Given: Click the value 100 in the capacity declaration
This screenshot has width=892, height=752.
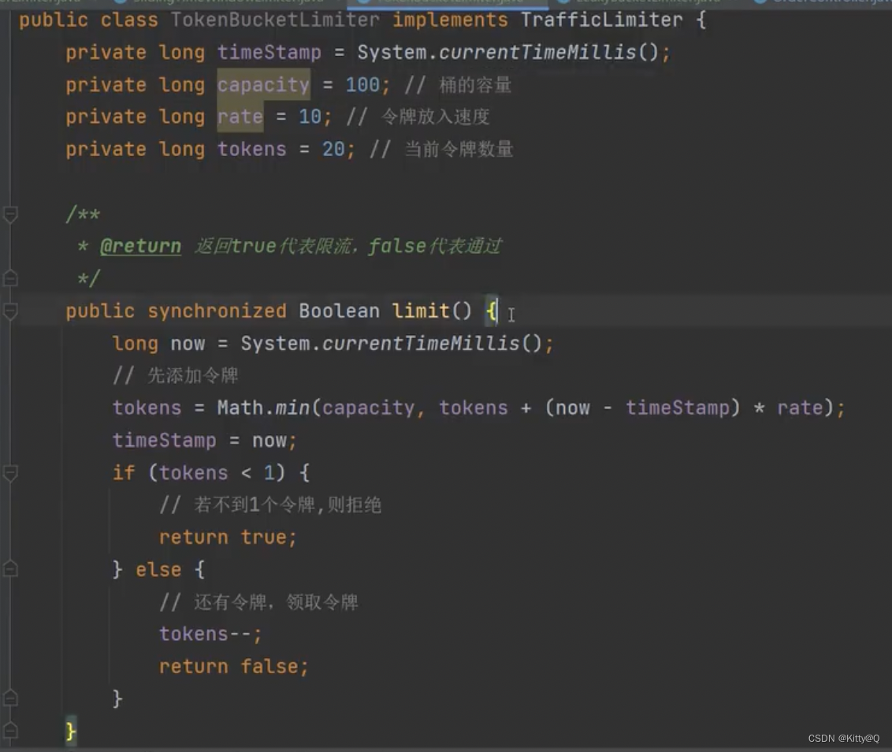Looking at the screenshot, I should 363,85.
